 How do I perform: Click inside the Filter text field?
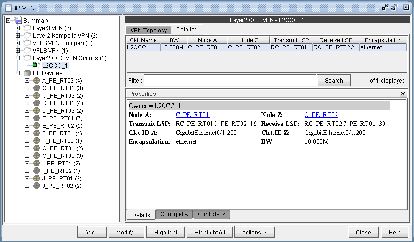229,80
